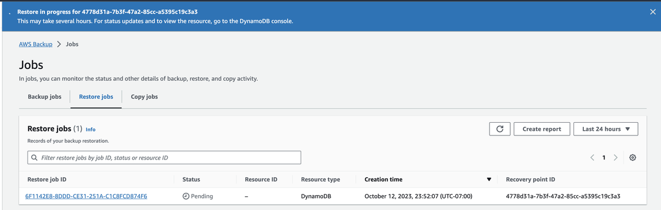Screen dimensions: 661x210
Task: Click the DynamoDB resource type cell
Action: click(x=316, y=196)
